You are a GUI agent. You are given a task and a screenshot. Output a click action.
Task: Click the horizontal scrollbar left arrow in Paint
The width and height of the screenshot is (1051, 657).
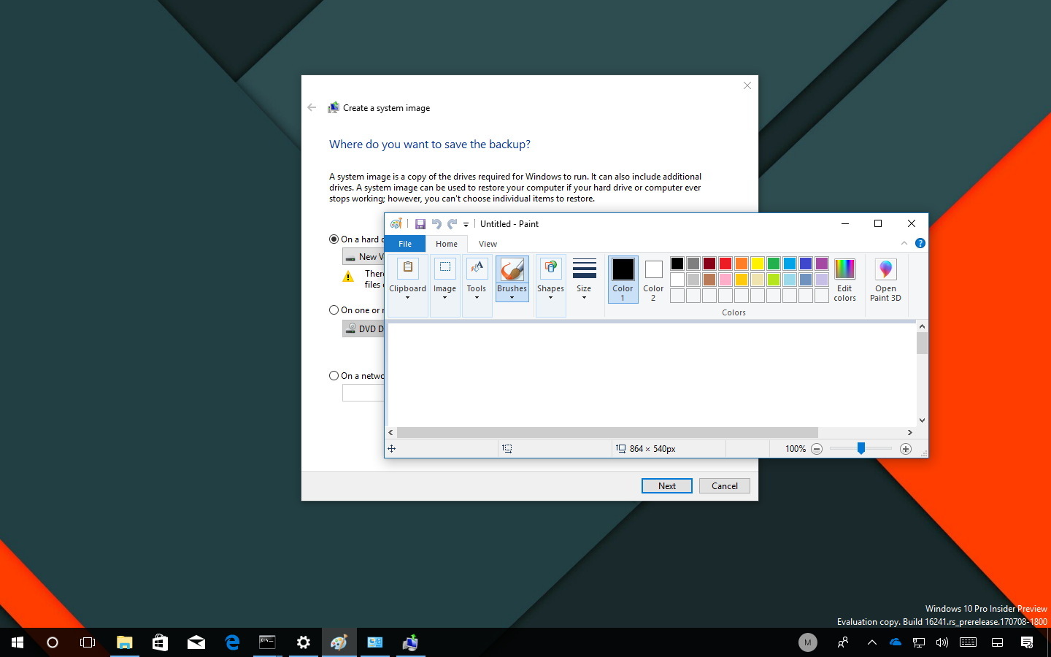click(x=391, y=432)
